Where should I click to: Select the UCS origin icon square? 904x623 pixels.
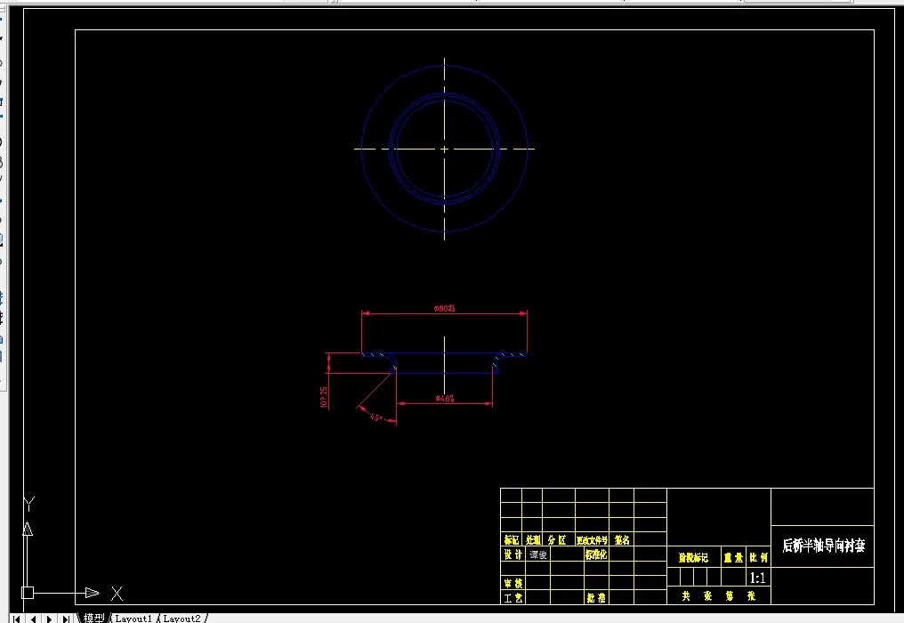(28, 593)
